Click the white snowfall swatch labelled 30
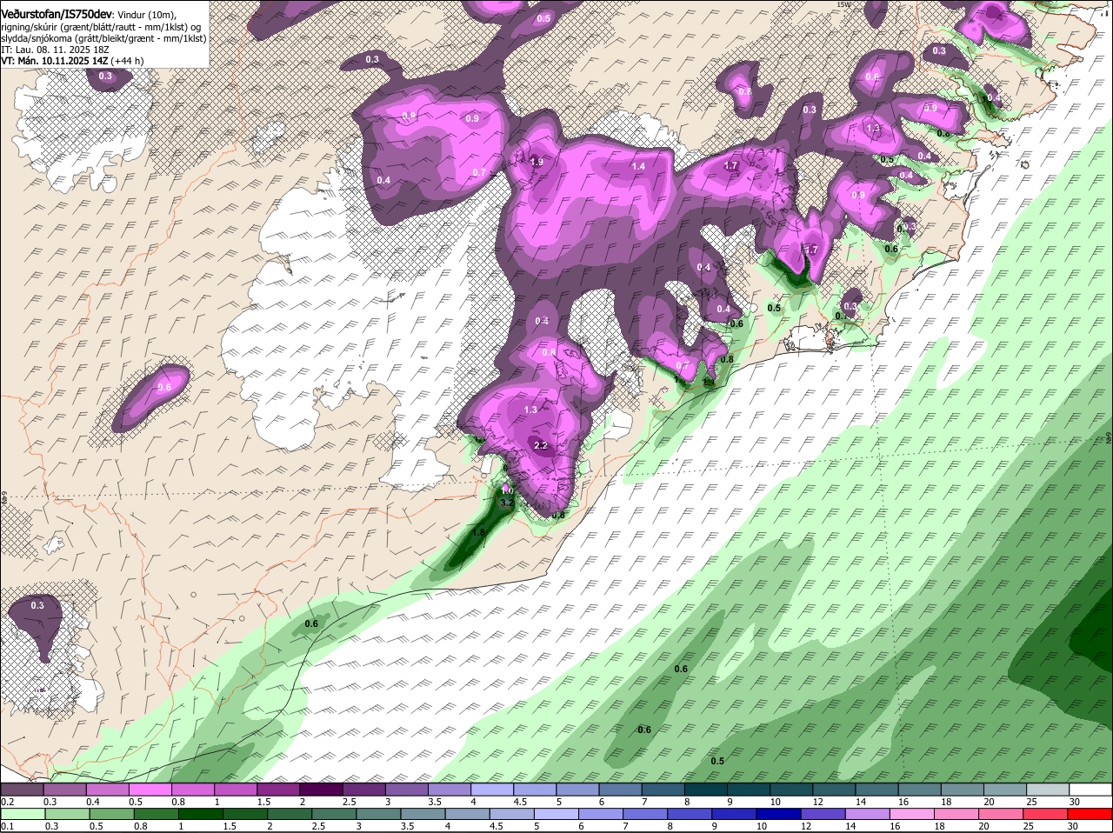Viewport: 1113px width, 833px height. point(1090,789)
